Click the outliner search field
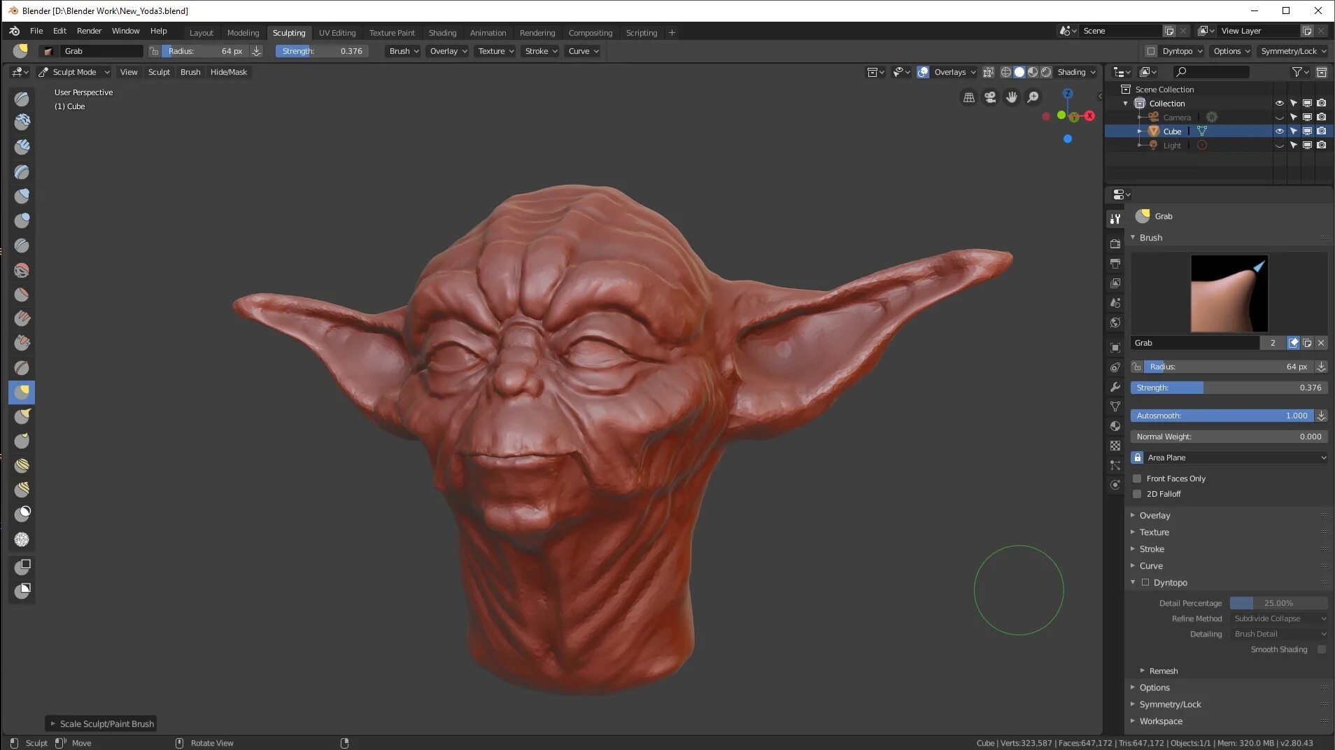 click(1210, 72)
